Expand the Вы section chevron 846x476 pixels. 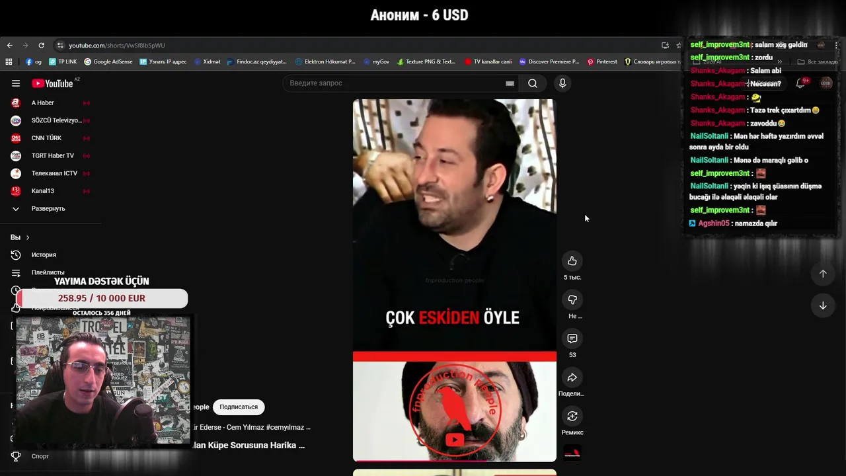pyautogui.click(x=28, y=237)
